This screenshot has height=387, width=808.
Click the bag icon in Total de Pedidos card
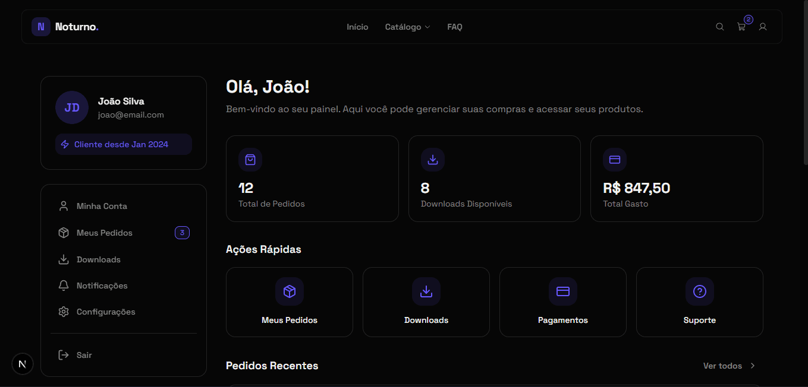[x=250, y=160]
